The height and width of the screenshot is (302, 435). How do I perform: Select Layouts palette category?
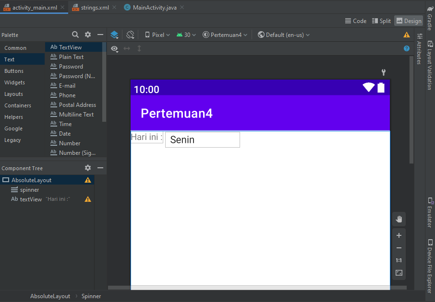[22, 94]
